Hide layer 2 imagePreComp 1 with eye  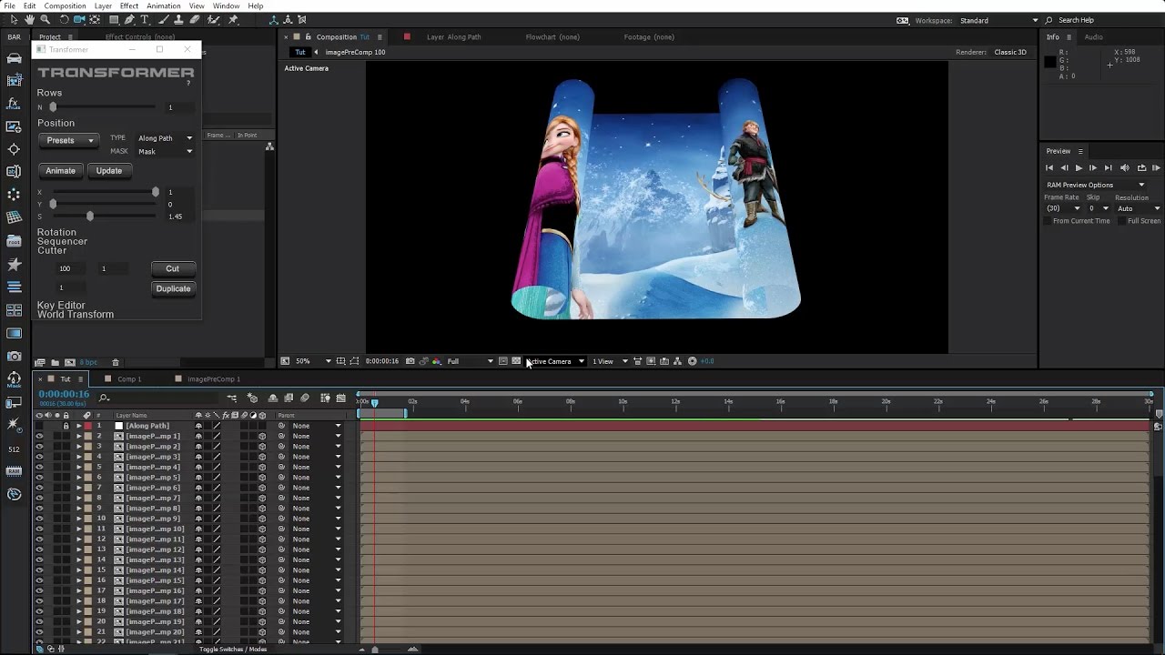(39, 436)
